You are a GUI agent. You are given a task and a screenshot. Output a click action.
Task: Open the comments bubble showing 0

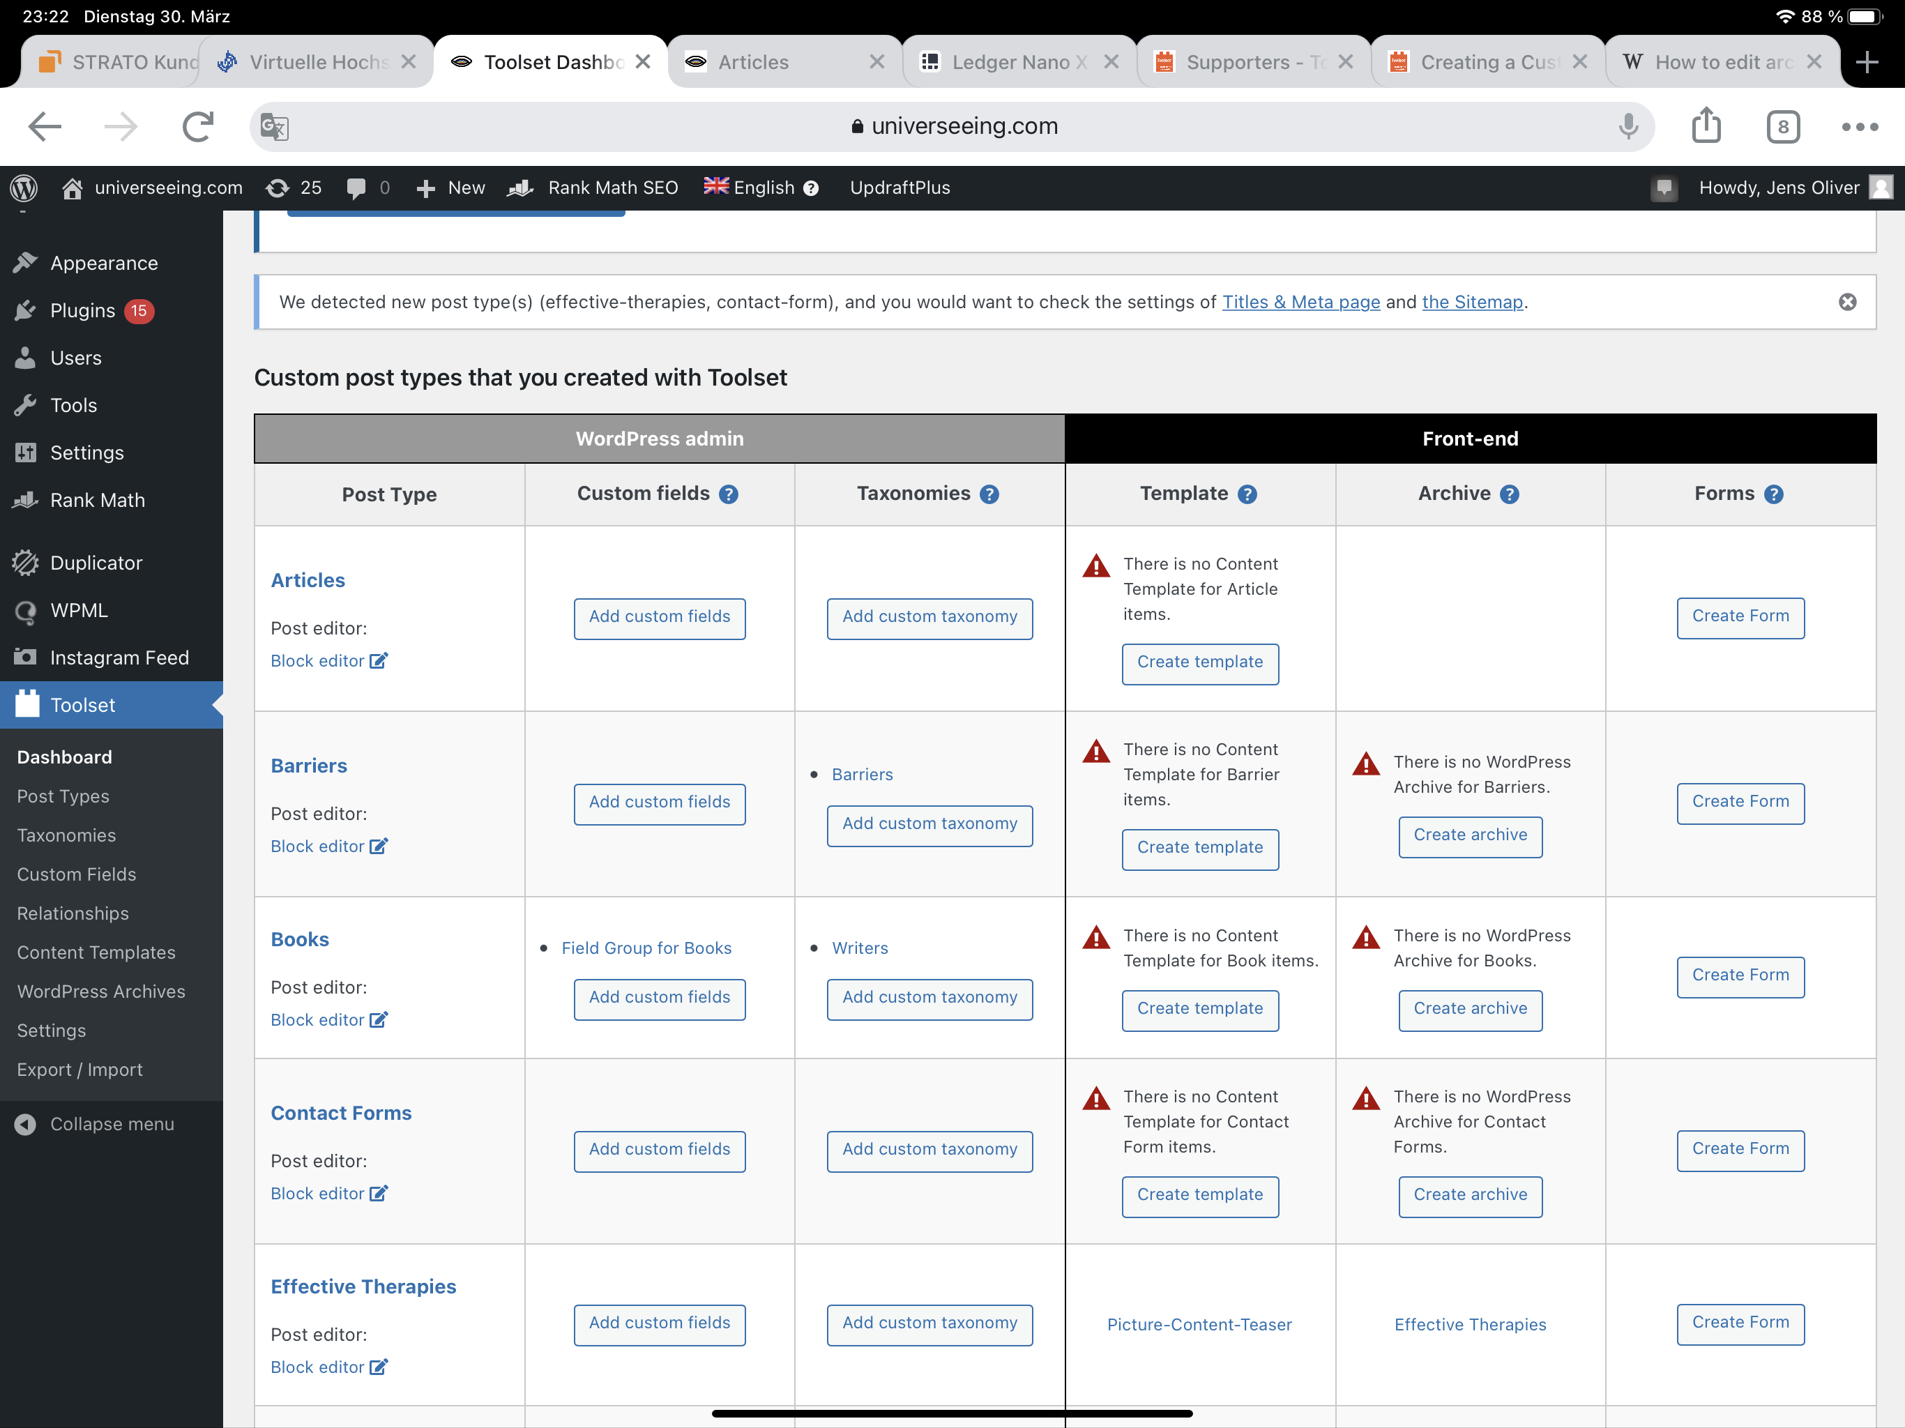click(367, 188)
